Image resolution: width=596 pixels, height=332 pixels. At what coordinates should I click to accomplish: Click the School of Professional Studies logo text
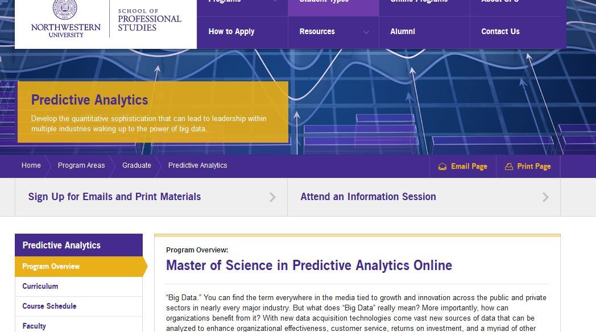[x=150, y=20]
